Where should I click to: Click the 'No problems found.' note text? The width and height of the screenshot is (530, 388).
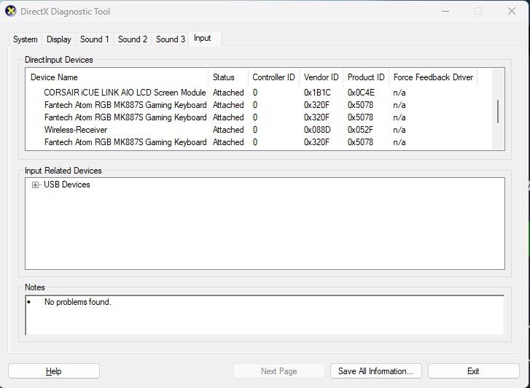78,302
